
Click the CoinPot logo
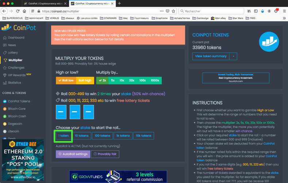pos(19,28)
